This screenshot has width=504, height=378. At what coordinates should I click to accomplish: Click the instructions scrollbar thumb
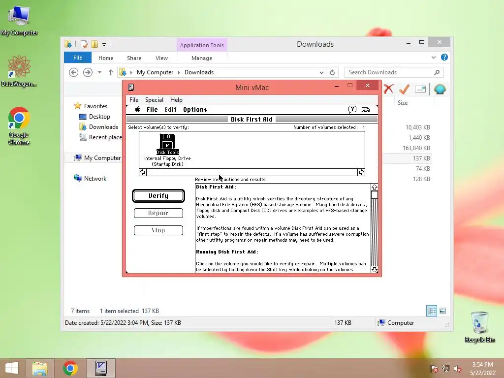375,195
